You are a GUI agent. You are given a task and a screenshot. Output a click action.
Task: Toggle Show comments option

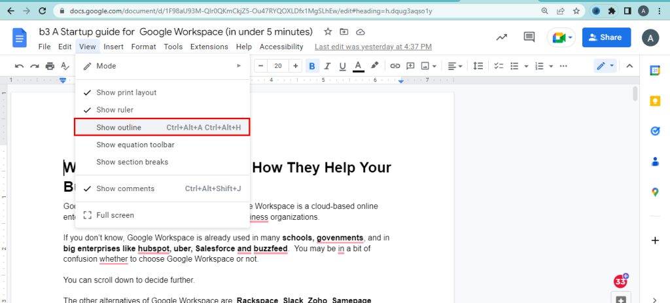click(125, 188)
